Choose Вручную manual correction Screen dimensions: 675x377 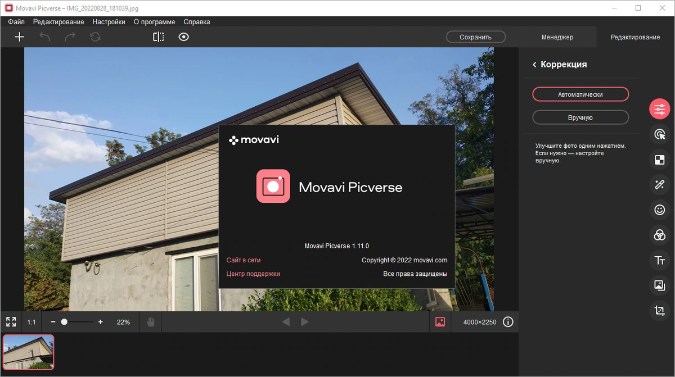(x=580, y=117)
